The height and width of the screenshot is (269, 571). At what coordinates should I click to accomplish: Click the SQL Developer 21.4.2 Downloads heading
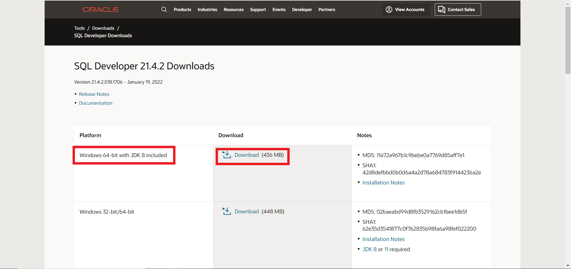coord(144,66)
